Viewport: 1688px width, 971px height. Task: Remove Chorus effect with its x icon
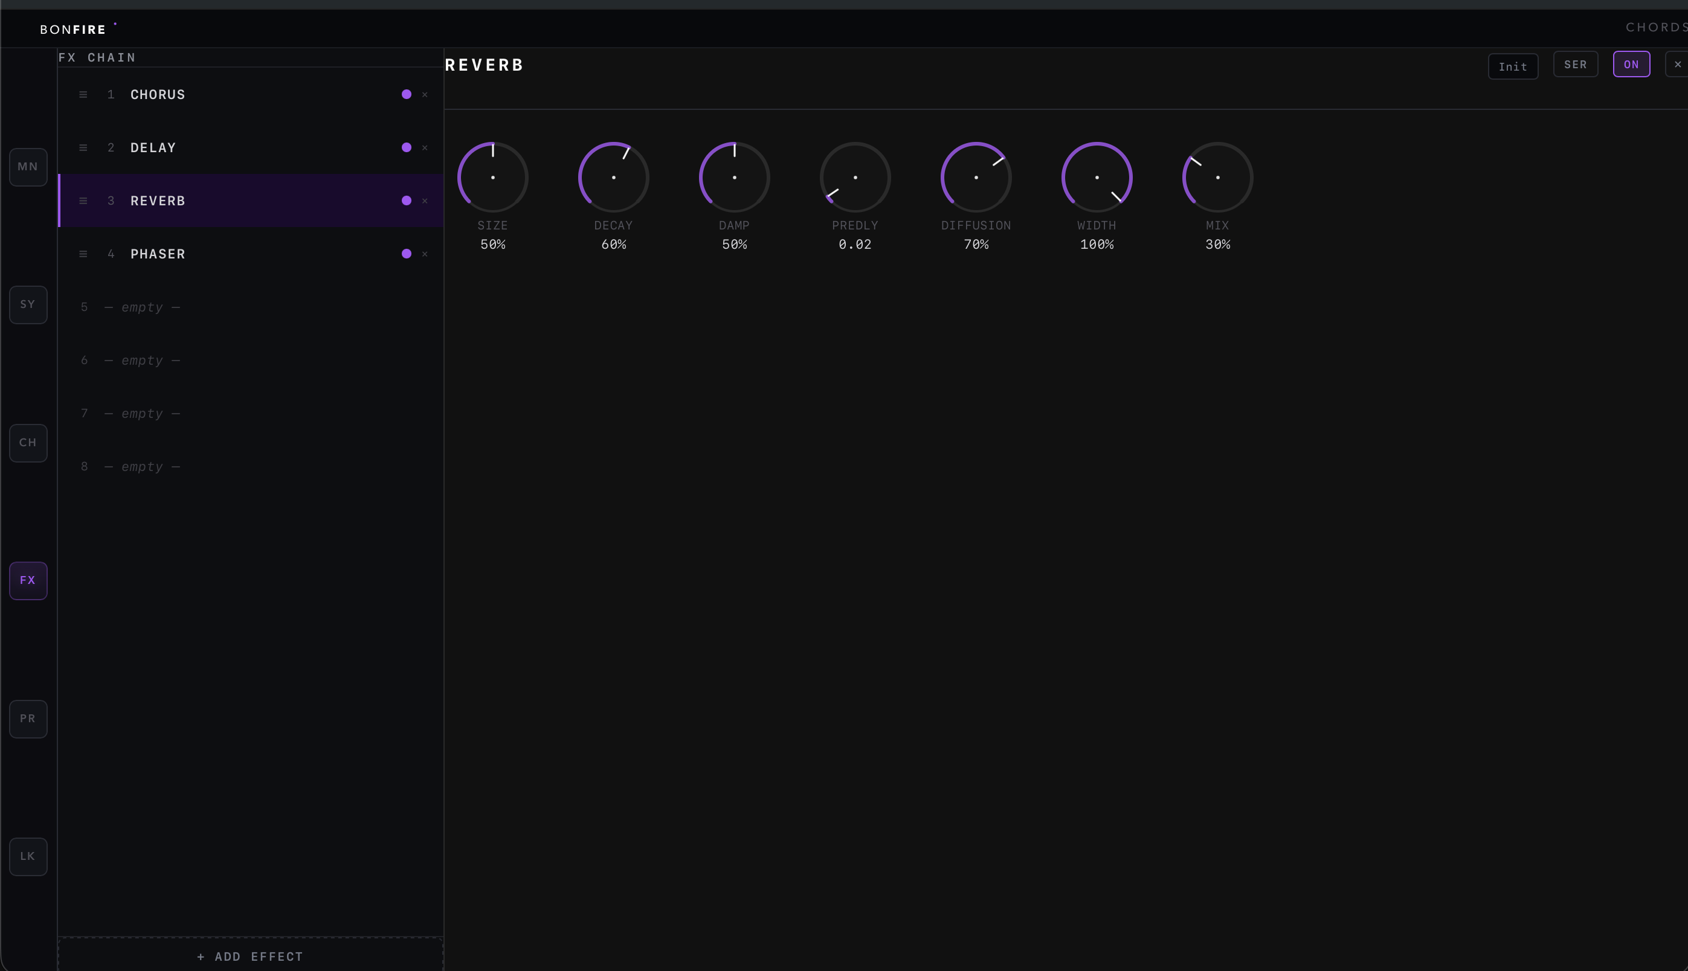[425, 95]
